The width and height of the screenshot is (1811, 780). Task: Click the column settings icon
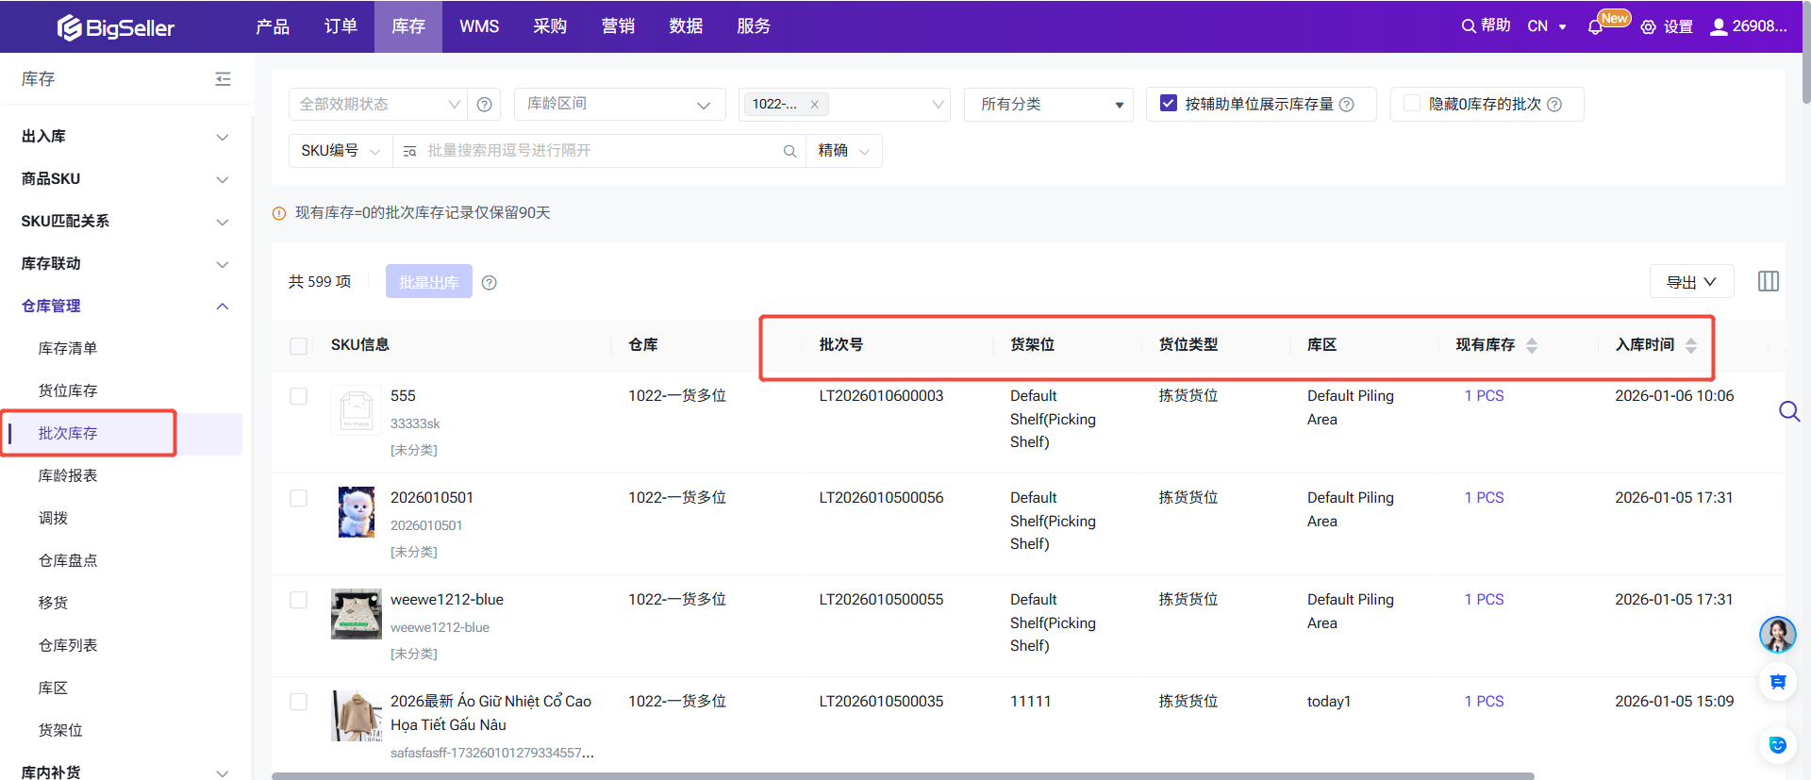1769,281
